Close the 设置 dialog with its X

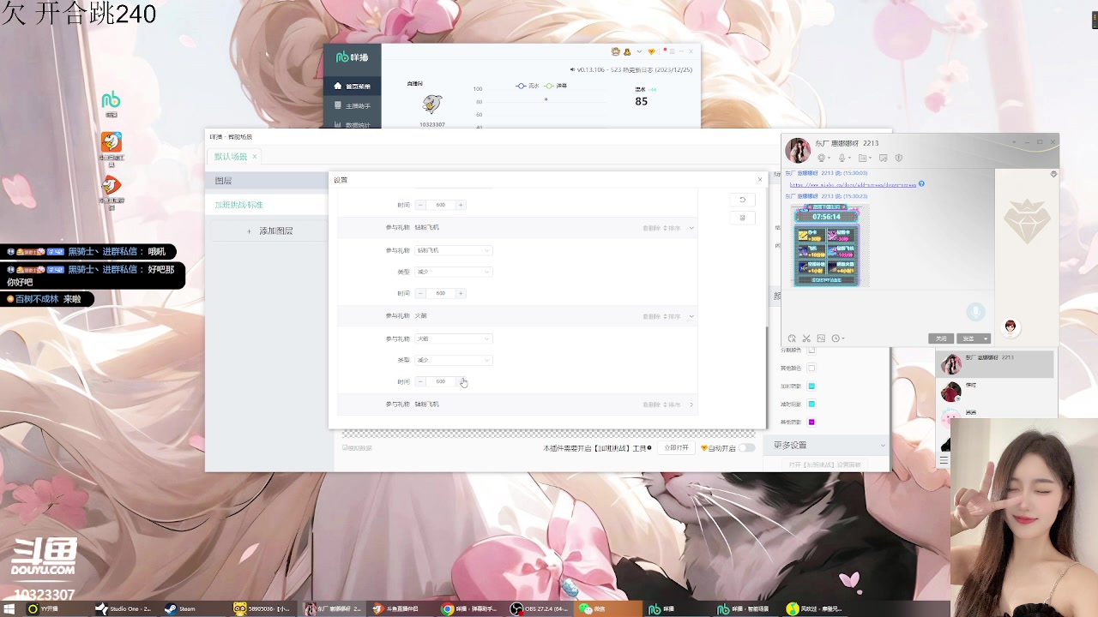759,180
